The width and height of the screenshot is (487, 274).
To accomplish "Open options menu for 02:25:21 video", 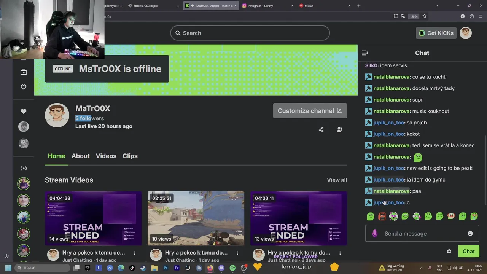I will pos(237,253).
